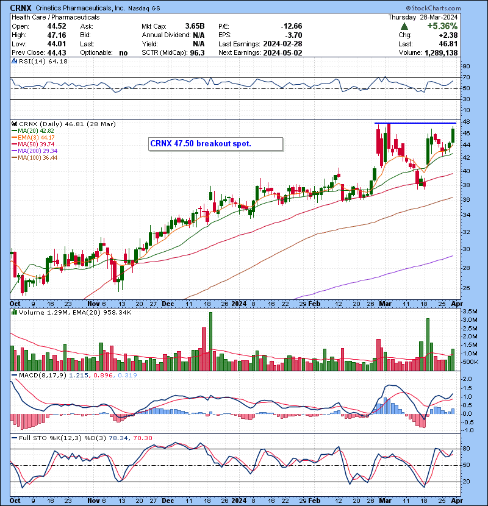
Task: Click the EMA(8) 44.17 legend entry
Action: [x=36, y=137]
